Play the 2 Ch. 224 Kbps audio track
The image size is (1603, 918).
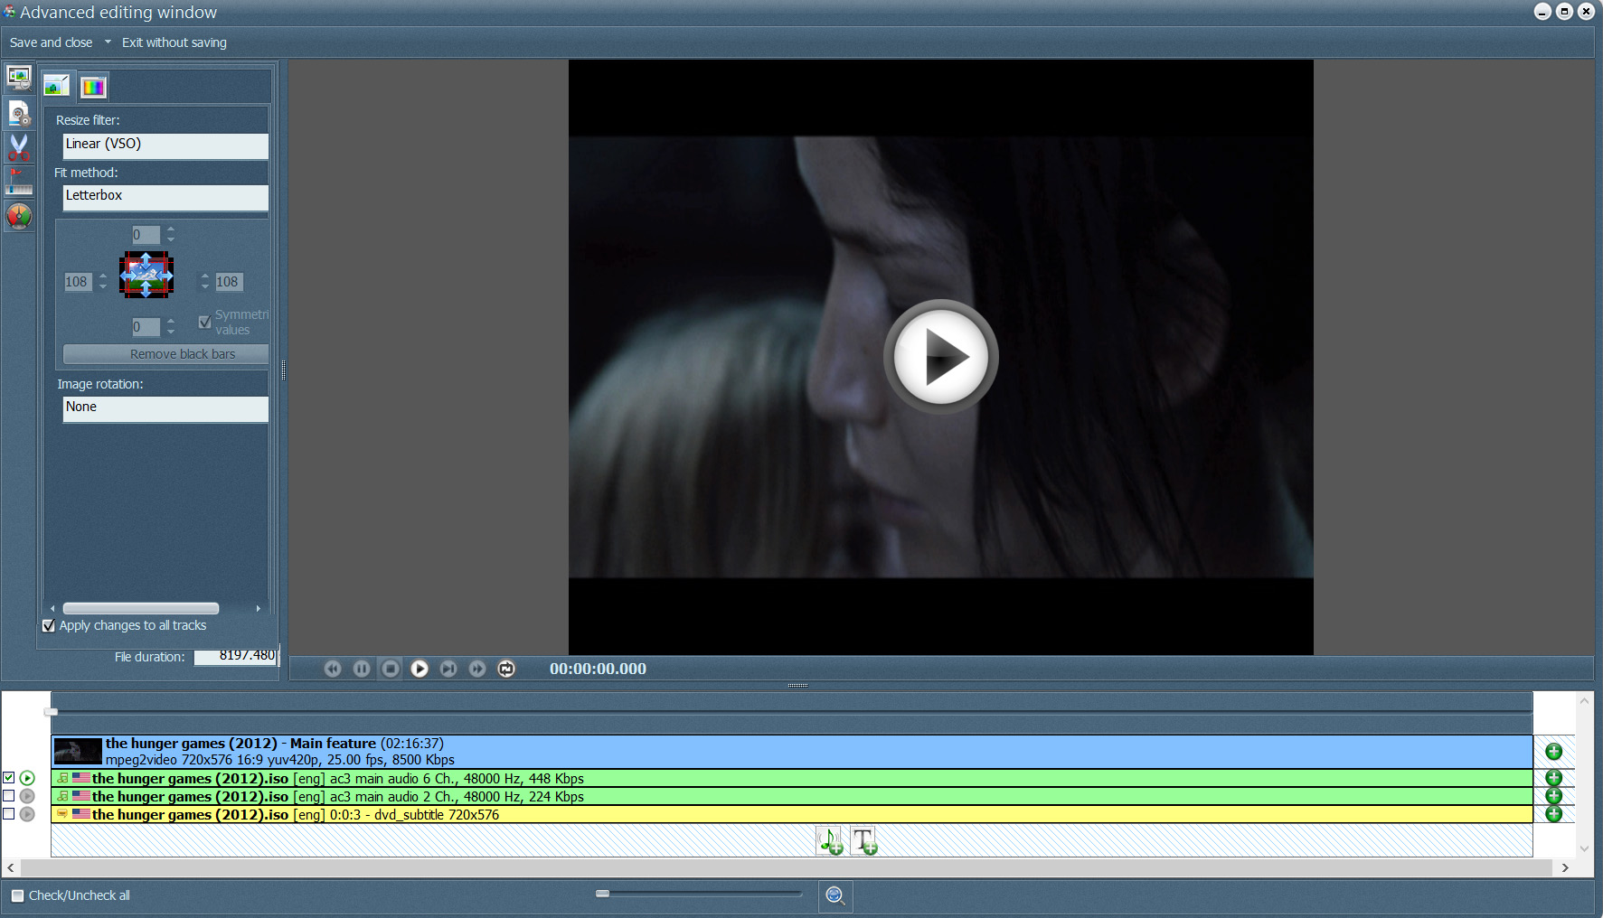coord(27,796)
